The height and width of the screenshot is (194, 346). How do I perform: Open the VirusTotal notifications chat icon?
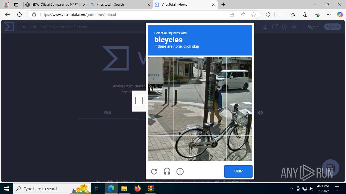pyautogui.click(x=275, y=26)
